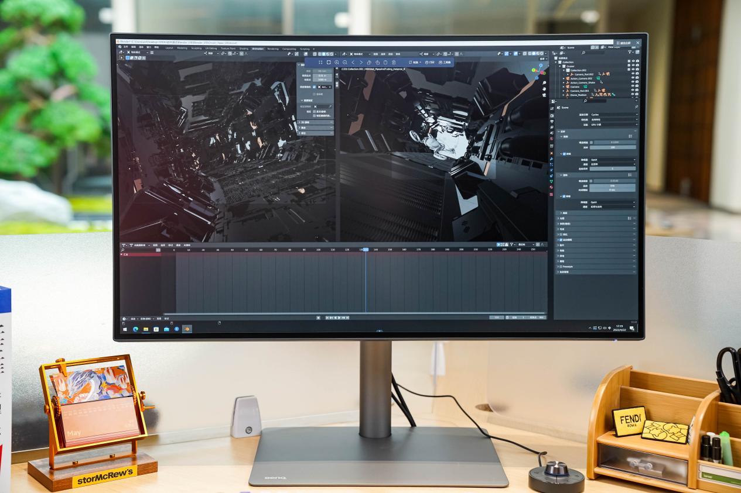Viewport: 741px width, 493px height.
Task: Open the Edit menu beside File
Action: click(133, 47)
